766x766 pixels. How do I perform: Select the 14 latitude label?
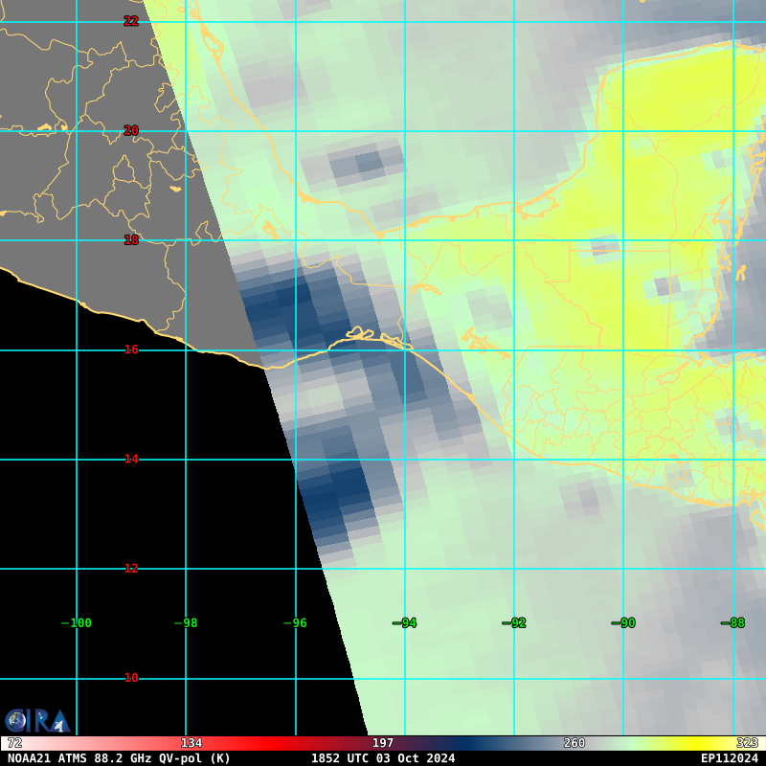[x=131, y=459]
